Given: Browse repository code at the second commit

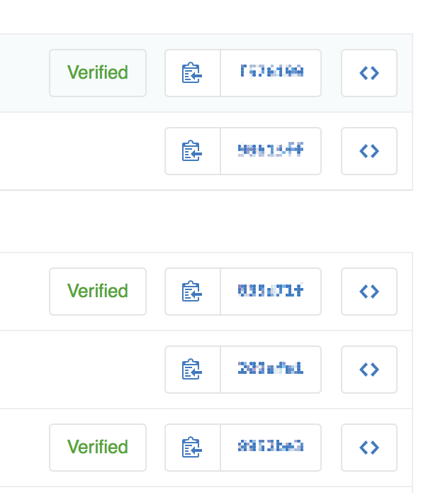Looking at the screenshot, I should [x=369, y=151].
